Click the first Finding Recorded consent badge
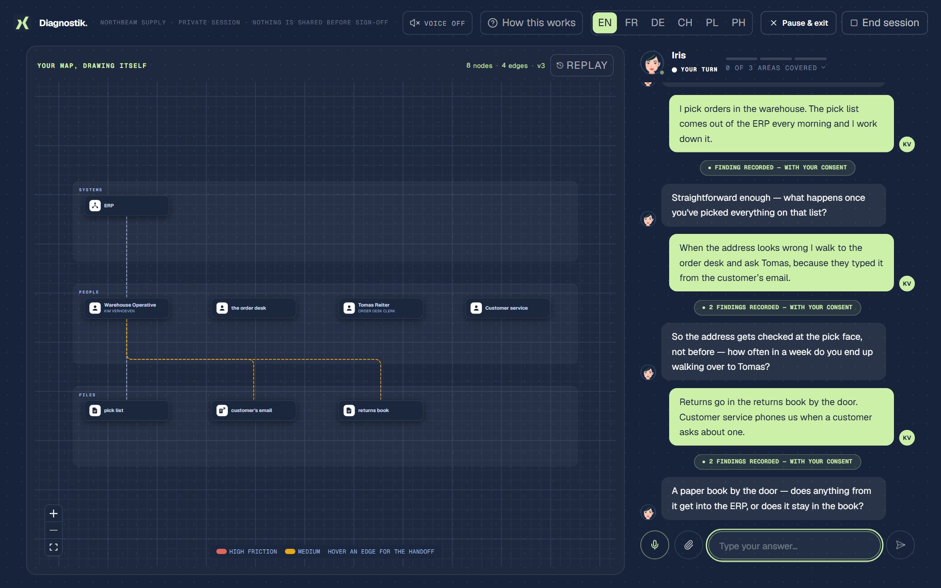941x588 pixels. coord(777,168)
